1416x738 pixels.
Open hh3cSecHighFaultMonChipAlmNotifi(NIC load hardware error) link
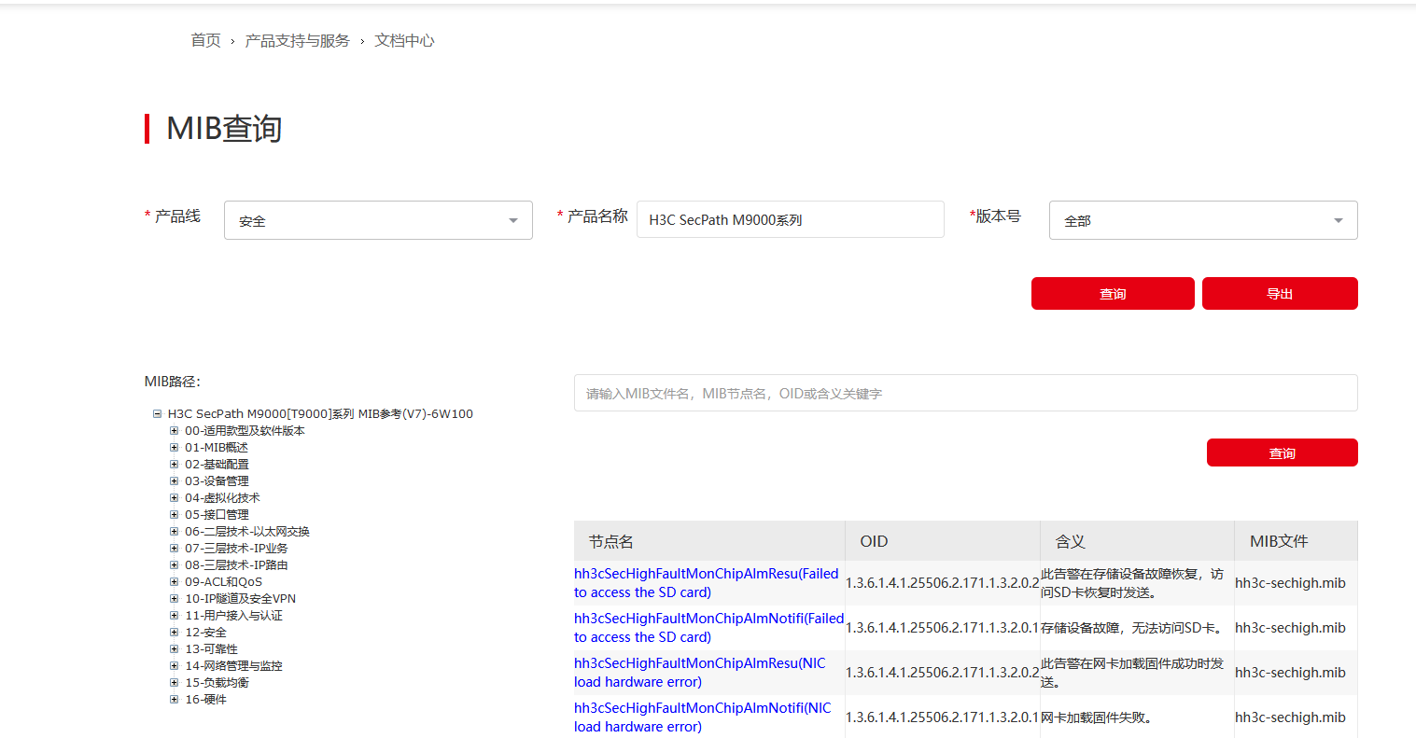point(703,717)
